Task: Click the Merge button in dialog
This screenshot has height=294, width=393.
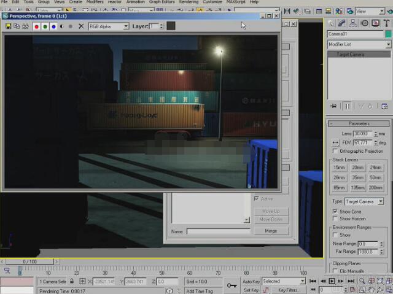Action: pos(271,231)
